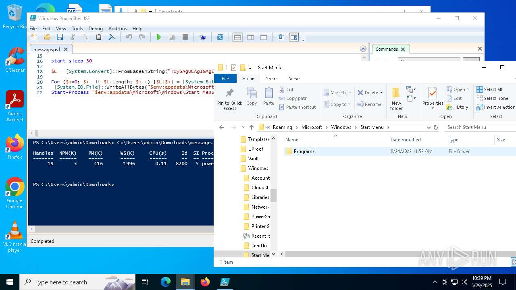
Task: Click Copy path in Explorer ribbon
Action: [x=293, y=98]
